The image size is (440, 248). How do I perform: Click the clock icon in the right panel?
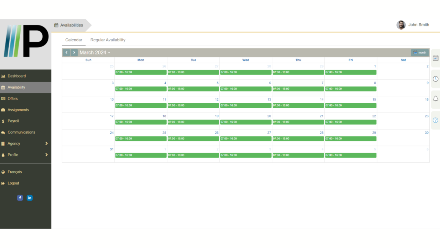pyautogui.click(x=435, y=79)
